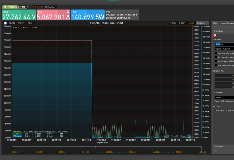The width and height of the screenshot is (234, 160).
Task: Click the Capacity Ah column header
Action: click(38, 131)
